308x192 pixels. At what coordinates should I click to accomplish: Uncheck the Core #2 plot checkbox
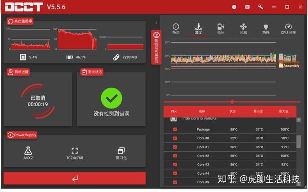175,156
